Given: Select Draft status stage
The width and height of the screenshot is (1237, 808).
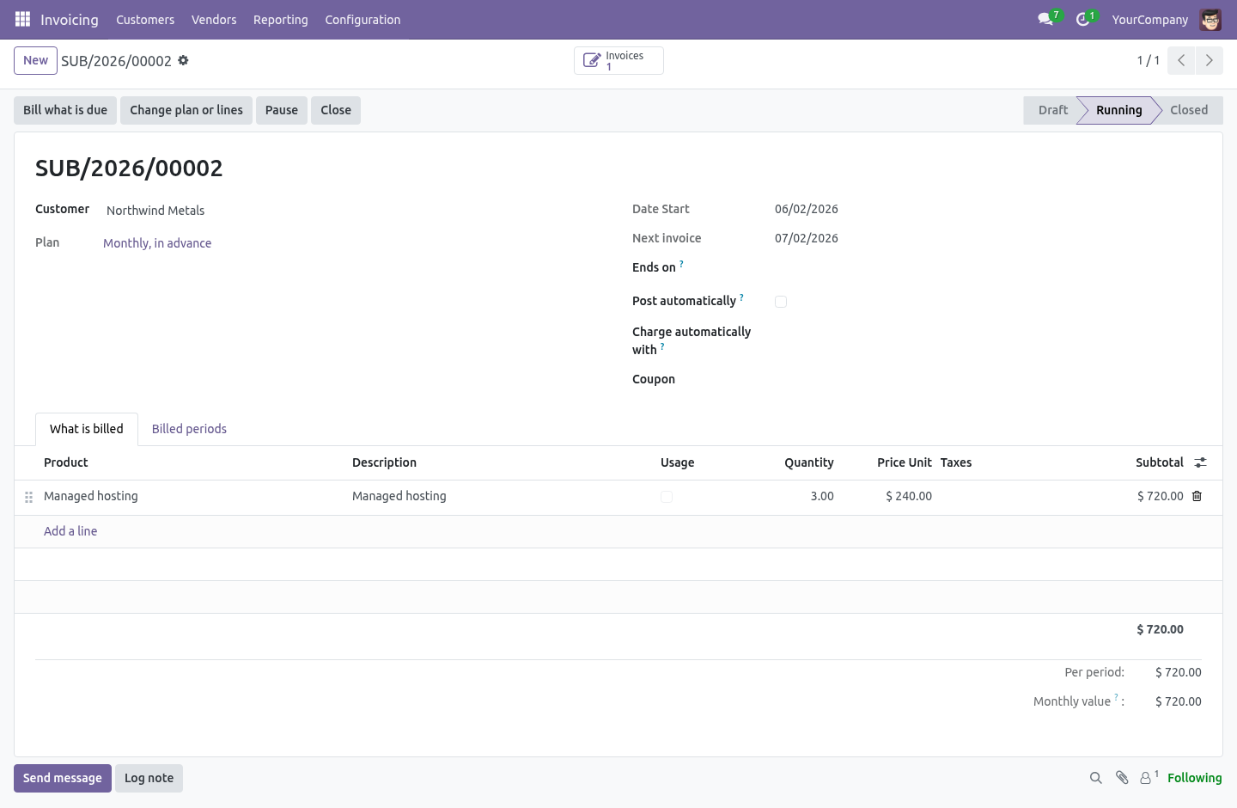Looking at the screenshot, I should [1052, 110].
